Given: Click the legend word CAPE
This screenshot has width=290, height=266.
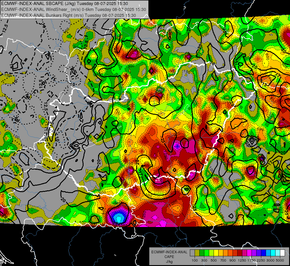Looking at the screenshot, I should point(169,257).
